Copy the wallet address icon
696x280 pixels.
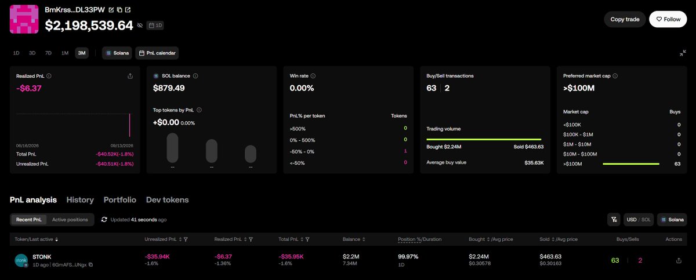[x=119, y=10]
